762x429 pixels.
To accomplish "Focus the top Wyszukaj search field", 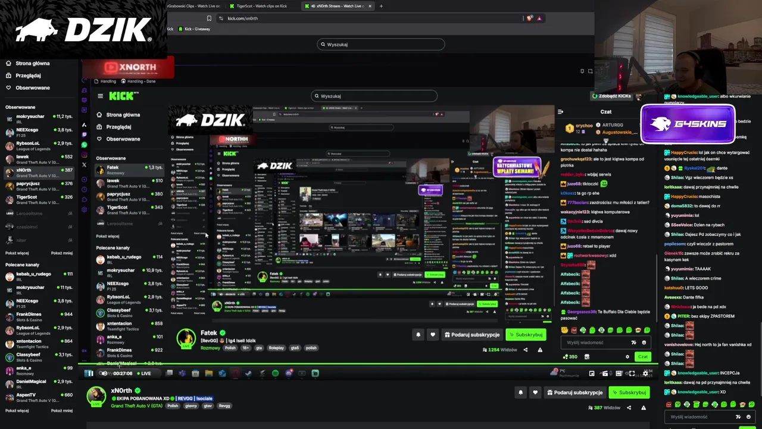I will tap(381, 44).
